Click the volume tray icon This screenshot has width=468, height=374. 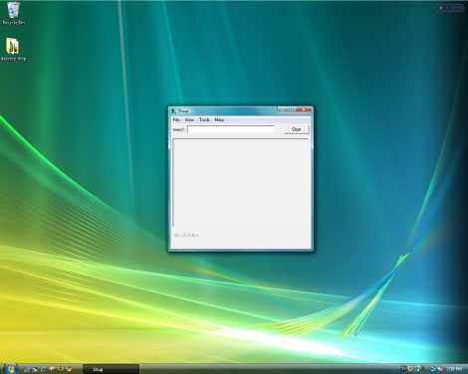coord(440,369)
